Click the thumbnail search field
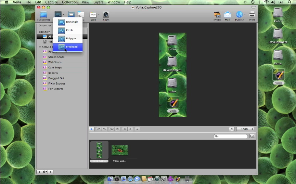The image size is (296, 184). (x=231, y=136)
